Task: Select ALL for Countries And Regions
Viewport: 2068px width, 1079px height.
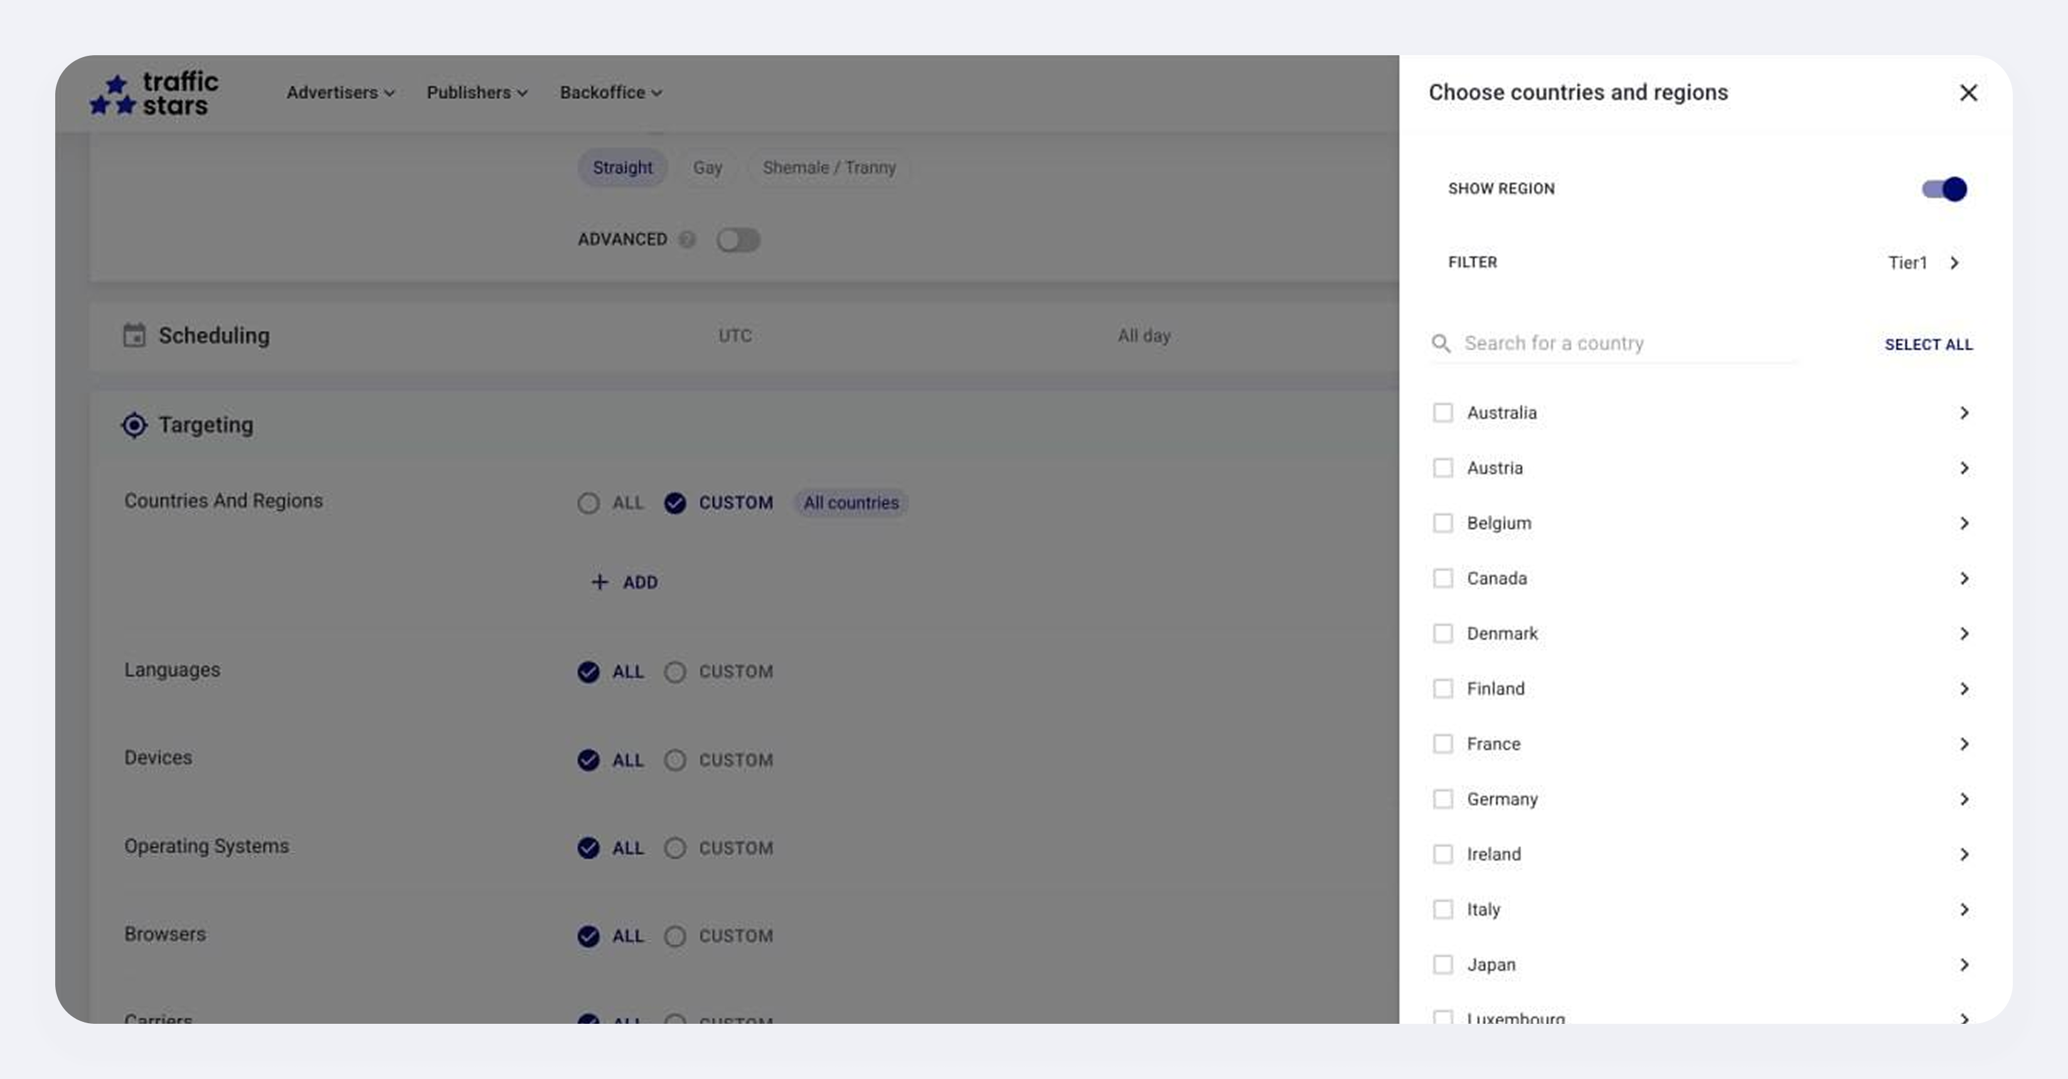Action: point(610,502)
